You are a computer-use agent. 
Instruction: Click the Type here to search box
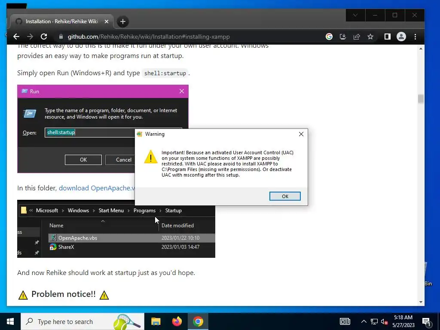(82, 321)
